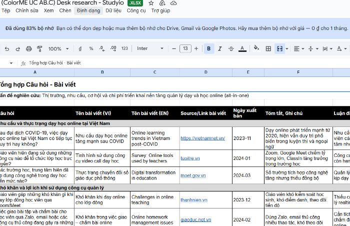Screen dimensions: 350x226
Task: Open the vietnamnet.vn link
Action: point(202,138)
